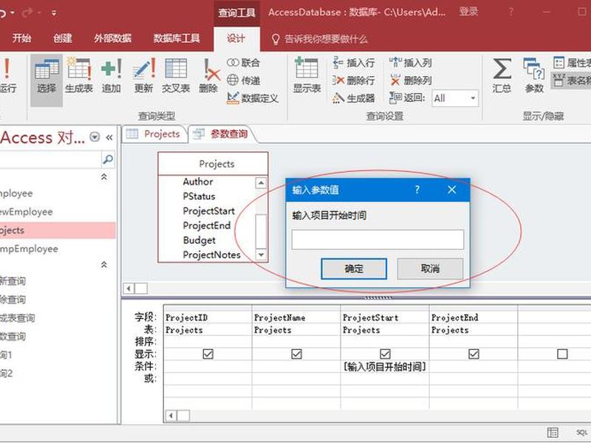Choose Delete query type

point(208,77)
